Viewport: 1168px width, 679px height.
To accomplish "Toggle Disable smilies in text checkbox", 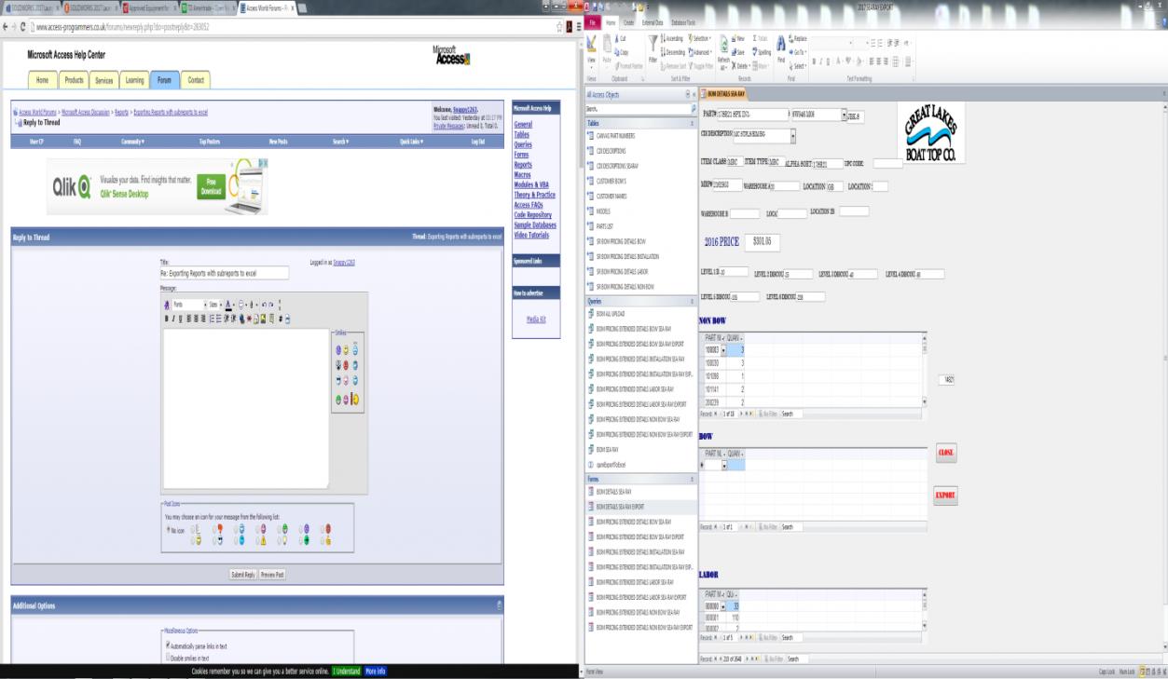I will [167, 658].
